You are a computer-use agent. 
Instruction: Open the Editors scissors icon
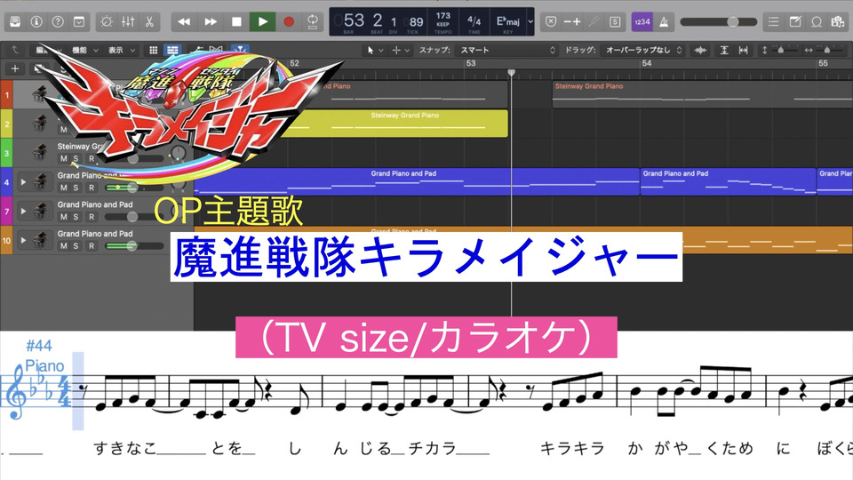[149, 21]
